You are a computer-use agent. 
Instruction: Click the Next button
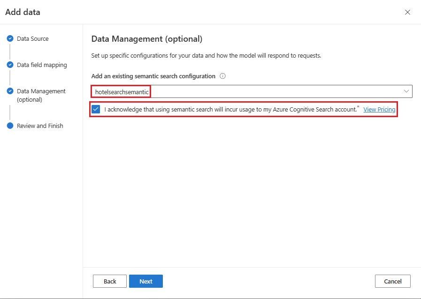146,281
